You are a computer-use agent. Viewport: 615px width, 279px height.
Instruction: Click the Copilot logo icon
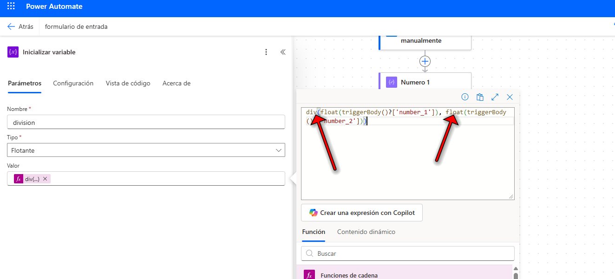coord(313,213)
